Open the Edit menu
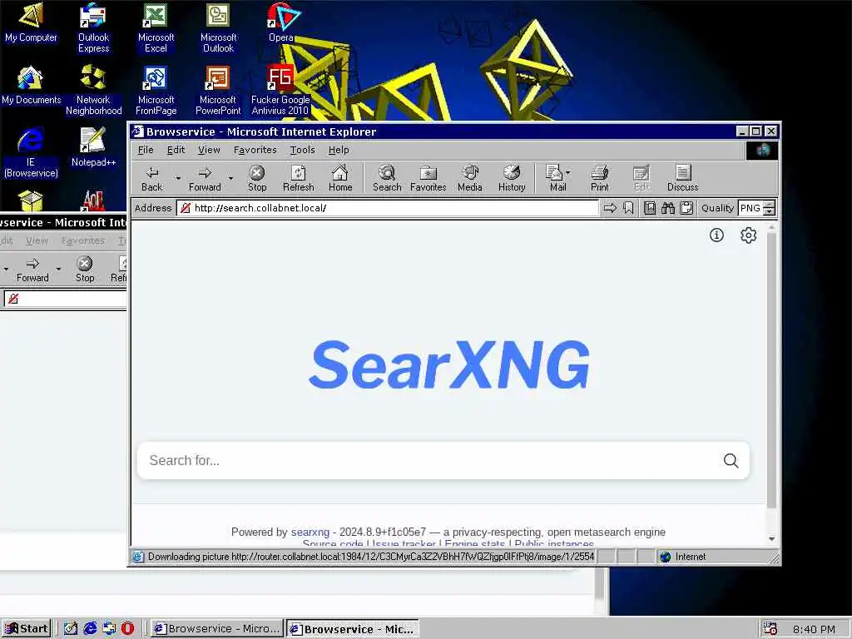 click(176, 150)
